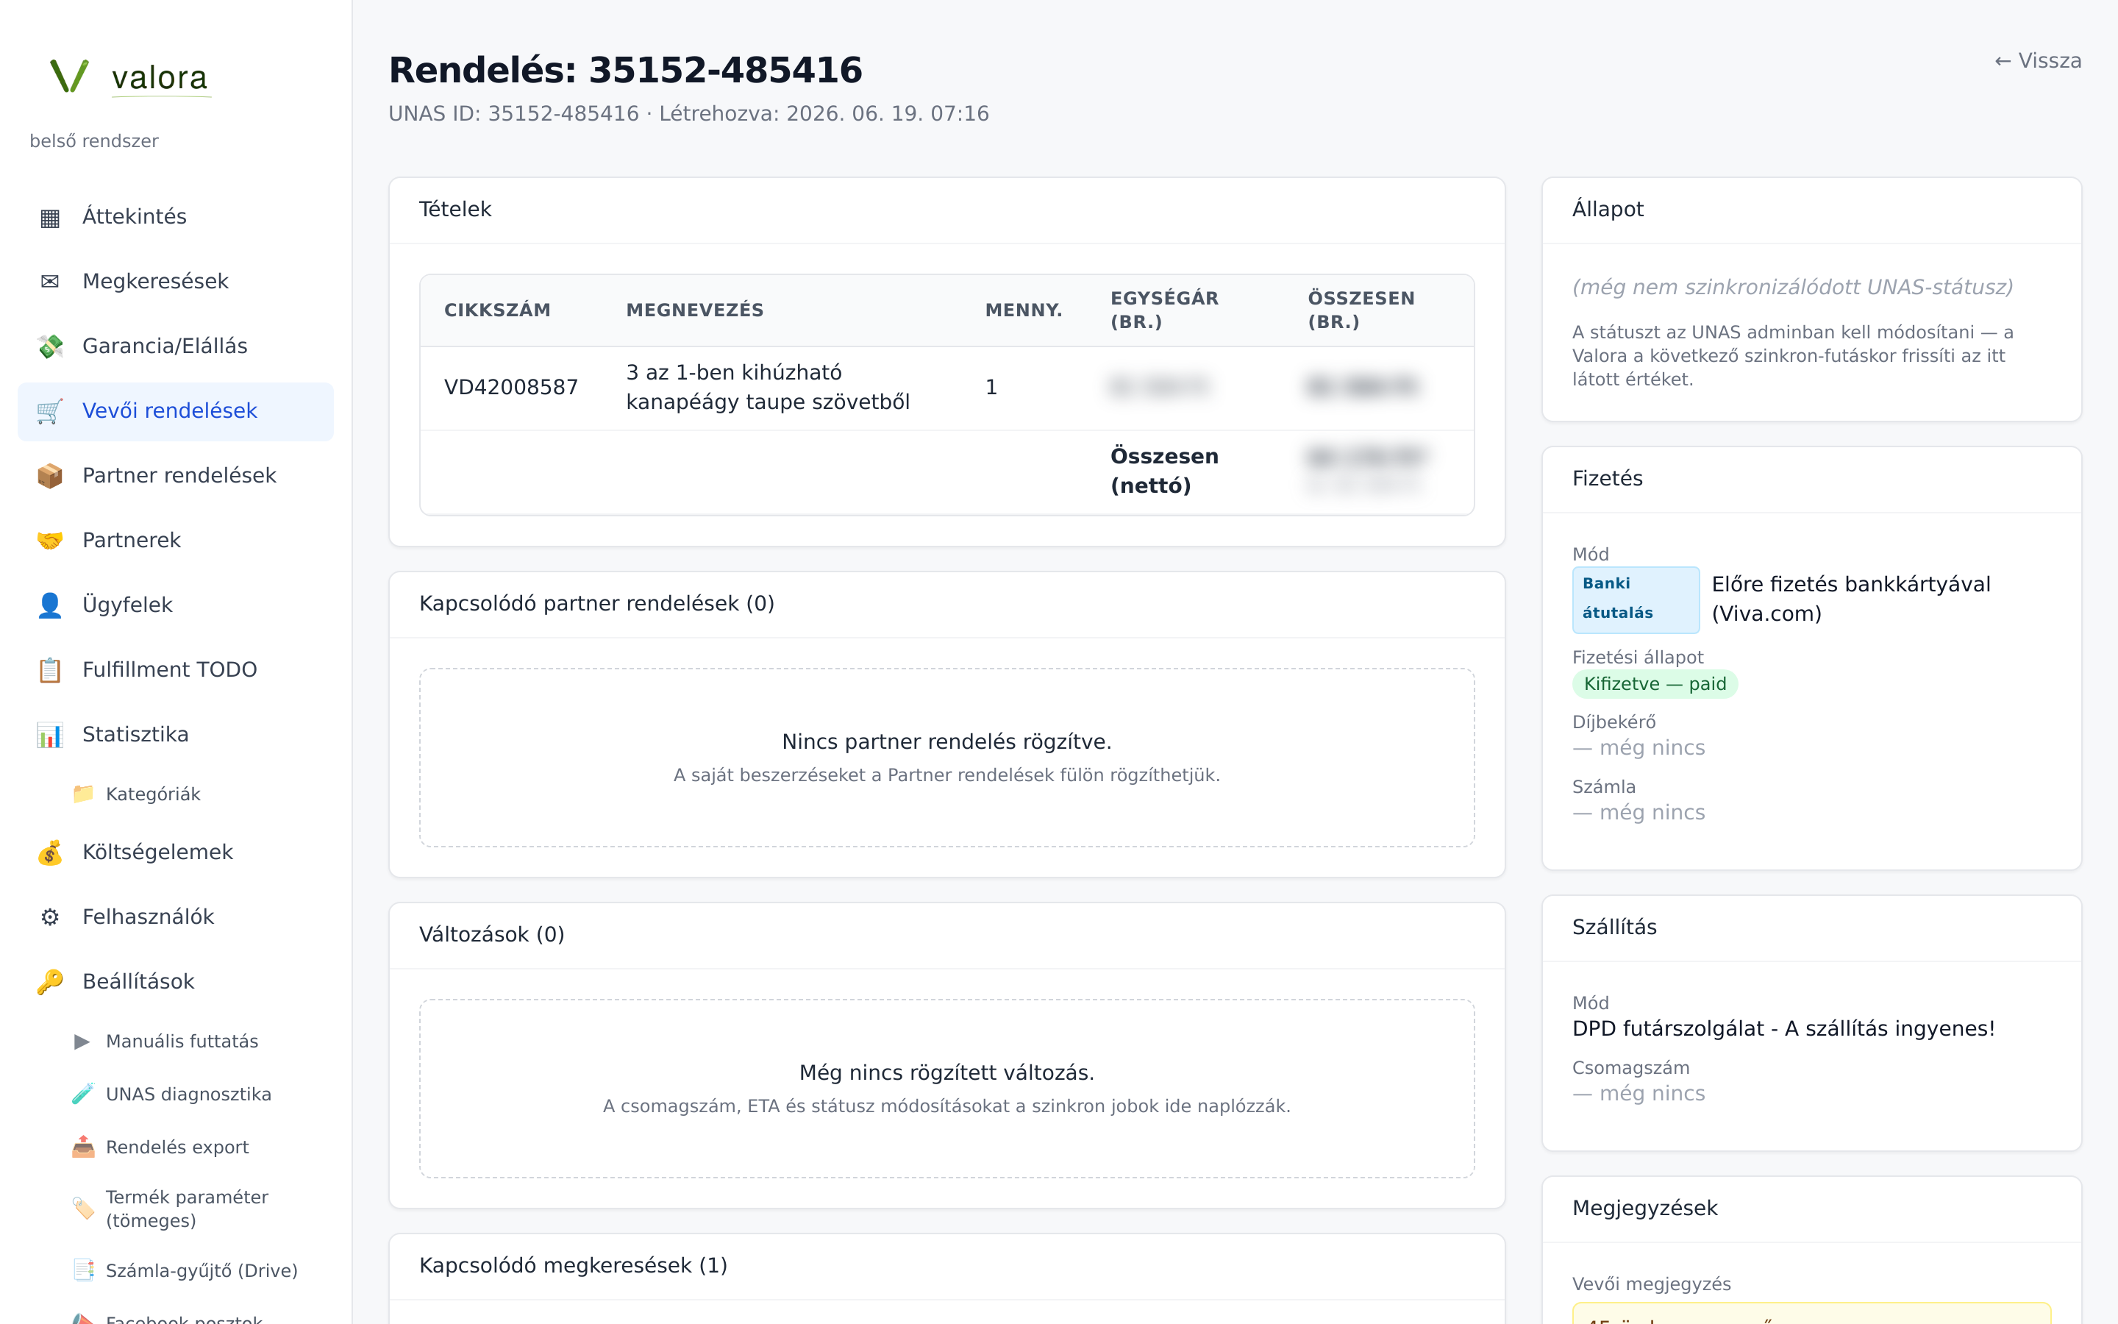
Task: Click the Még nincs rögzített változás message
Action: point(946,1072)
